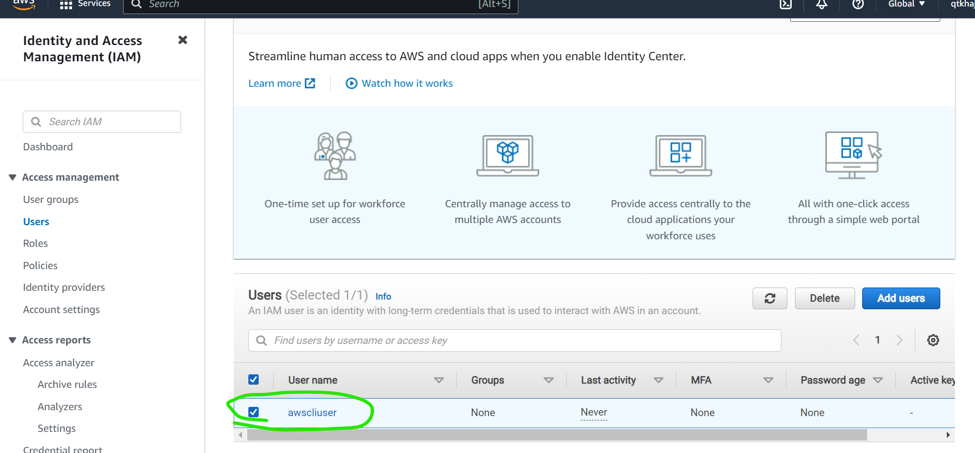Image resolution: width=975 pixels, height=453 pixels.
Task: Sort by the Groups column arrow
Action: (549, 380)
